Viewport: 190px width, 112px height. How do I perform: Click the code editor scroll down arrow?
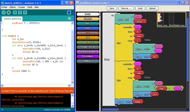click(x=72, y=82)
